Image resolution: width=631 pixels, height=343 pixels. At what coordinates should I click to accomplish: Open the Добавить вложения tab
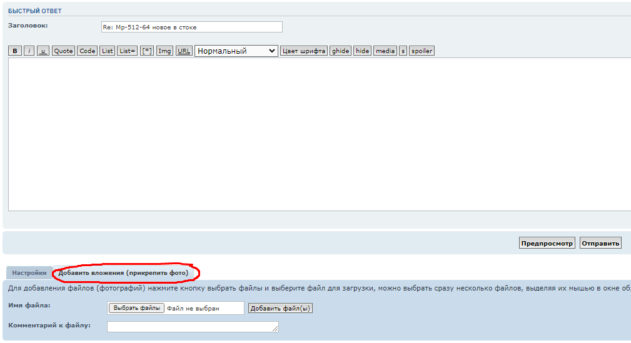coord(123,273)
